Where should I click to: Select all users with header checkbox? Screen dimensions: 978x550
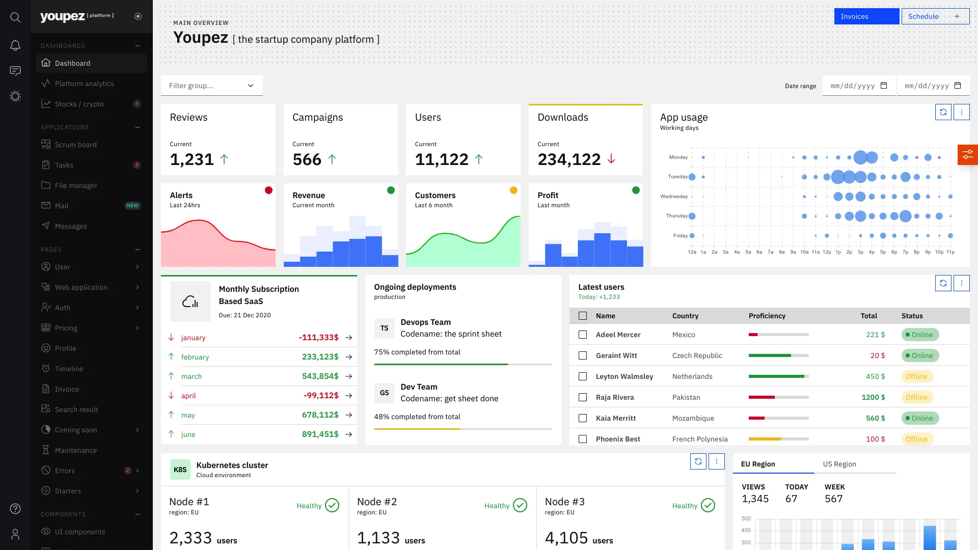pyautogui.click(x=583, y=316)
